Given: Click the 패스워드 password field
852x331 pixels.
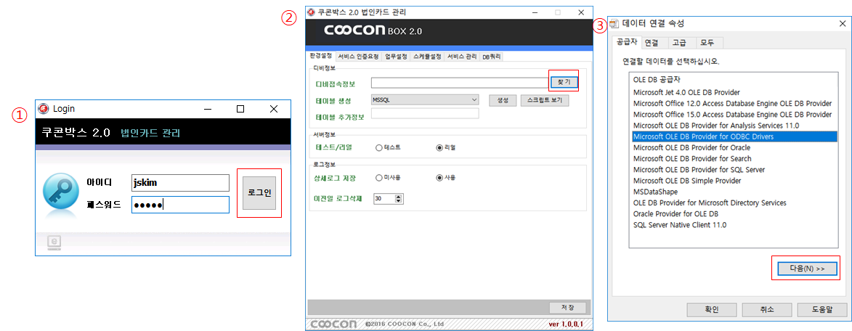Looking at the screenshot, I should click(x=180, y=205).
